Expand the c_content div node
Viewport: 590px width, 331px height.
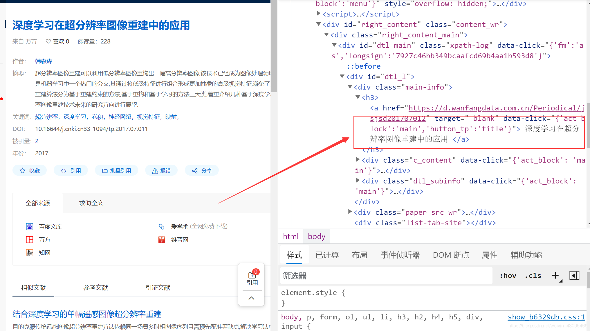pos(358,159)
